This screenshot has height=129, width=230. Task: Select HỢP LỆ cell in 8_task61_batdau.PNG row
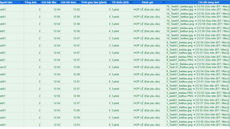[x=149, y=59]
